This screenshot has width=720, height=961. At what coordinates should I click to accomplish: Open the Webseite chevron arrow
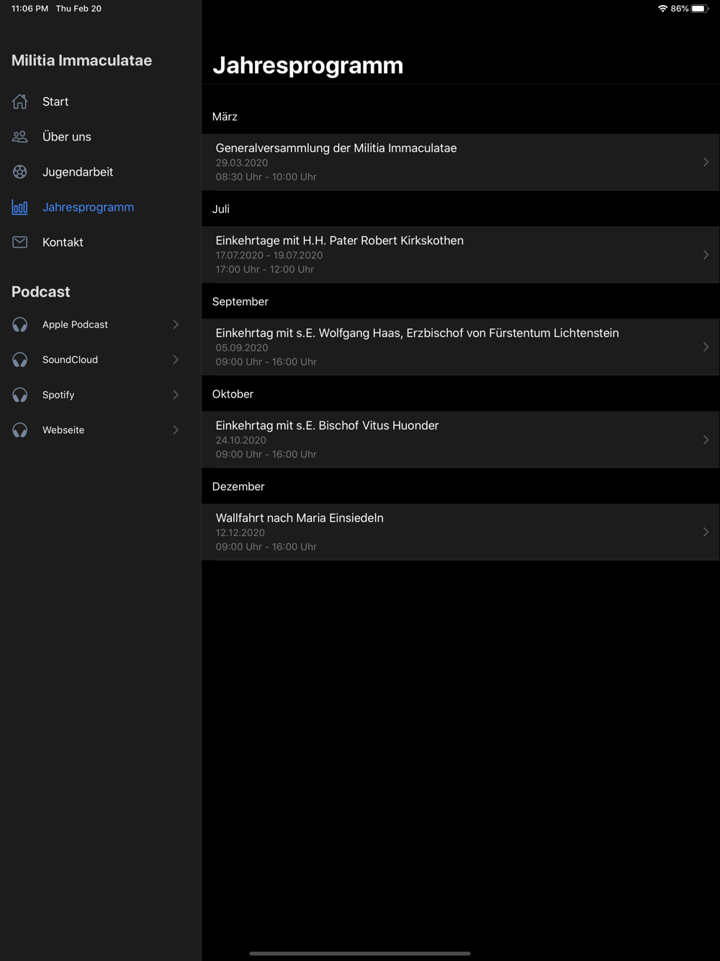(176, 430)
